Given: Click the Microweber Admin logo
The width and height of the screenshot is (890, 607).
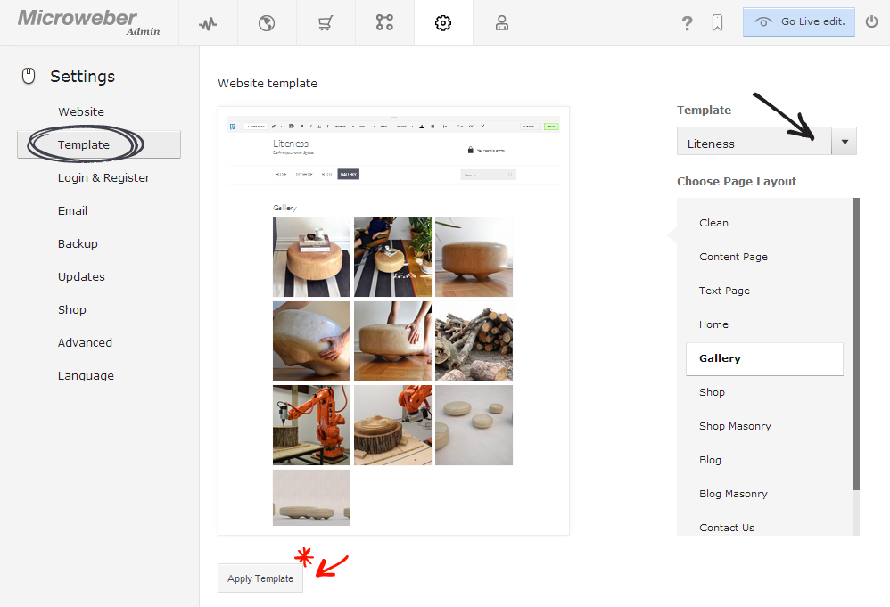Looking at the screenshot, I should coord(89,22).
